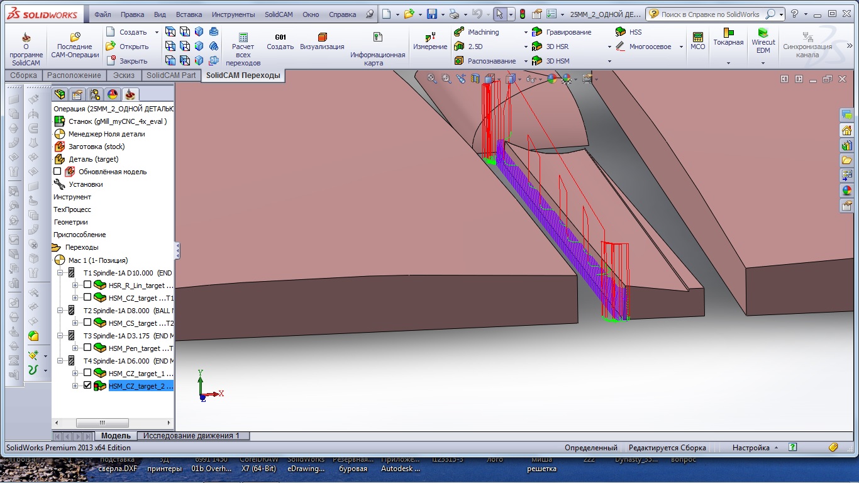Click the Calculate all transitions icon
The height and width of the screenshot is (483, 859).
coord(243,39)
